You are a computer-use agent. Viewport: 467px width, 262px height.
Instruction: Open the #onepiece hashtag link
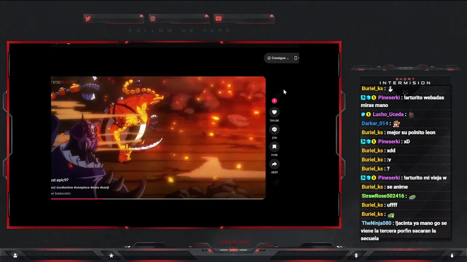81,187
